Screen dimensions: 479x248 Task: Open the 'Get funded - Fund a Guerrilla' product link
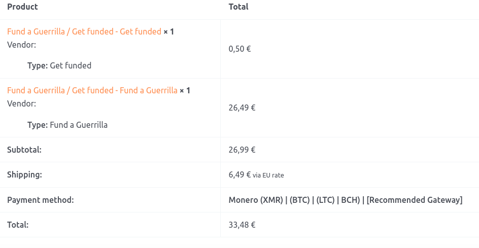pos(92,90)
